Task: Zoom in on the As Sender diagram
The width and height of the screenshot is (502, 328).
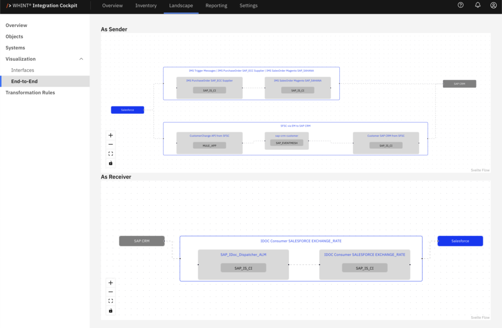Action: pos(111,135)
